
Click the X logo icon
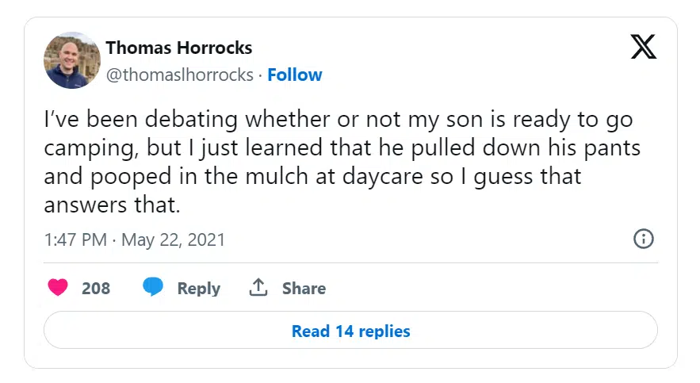pyautogui.click(x=643, y=48)
